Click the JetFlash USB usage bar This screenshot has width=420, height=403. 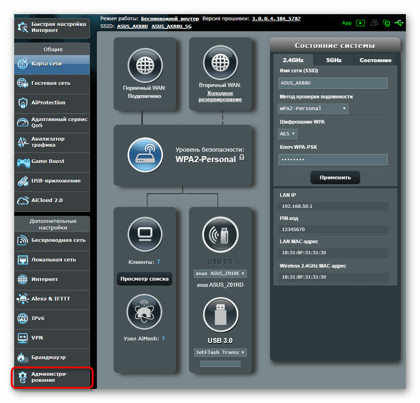coord(220,364)
